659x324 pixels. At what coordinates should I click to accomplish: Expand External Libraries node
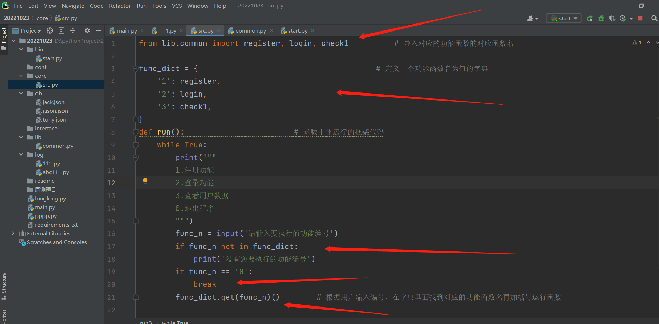click(x=13, y=233)
